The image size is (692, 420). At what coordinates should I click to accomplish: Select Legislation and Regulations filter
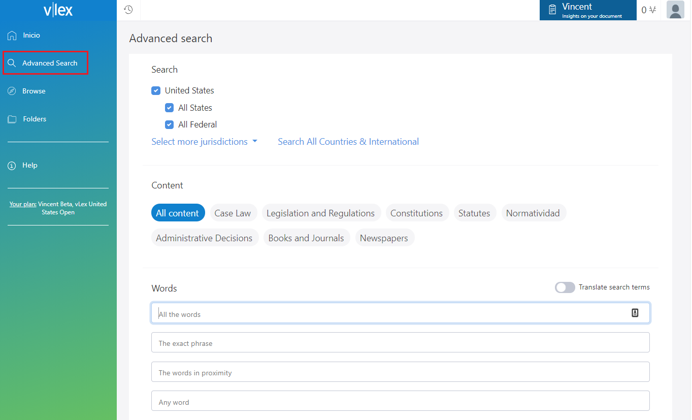pos(321,213)
